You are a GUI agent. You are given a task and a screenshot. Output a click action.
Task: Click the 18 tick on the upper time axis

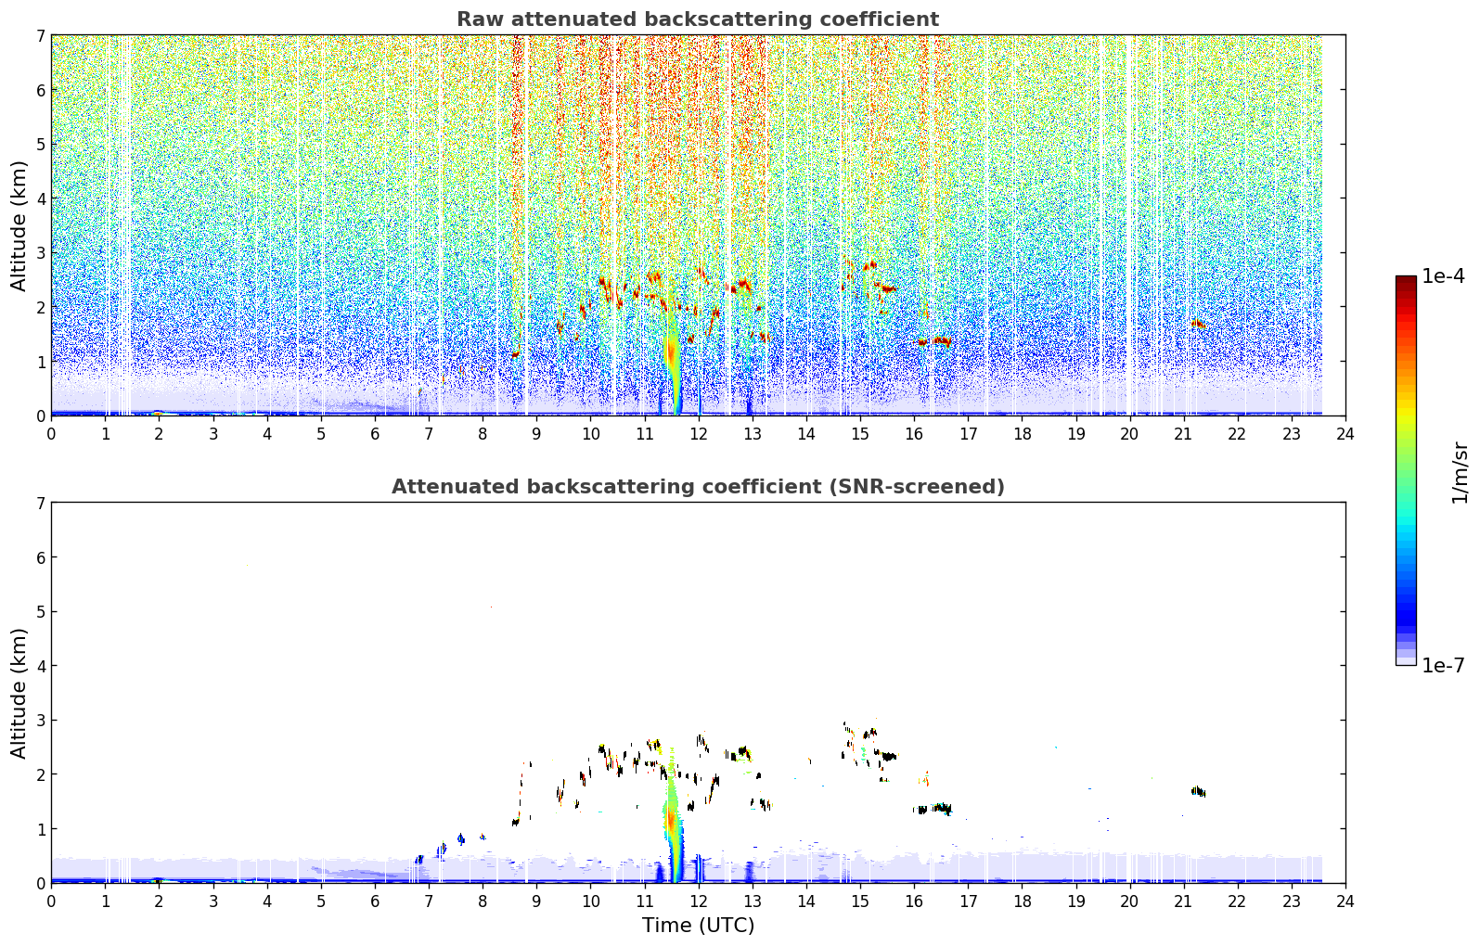pos(1022,434)
